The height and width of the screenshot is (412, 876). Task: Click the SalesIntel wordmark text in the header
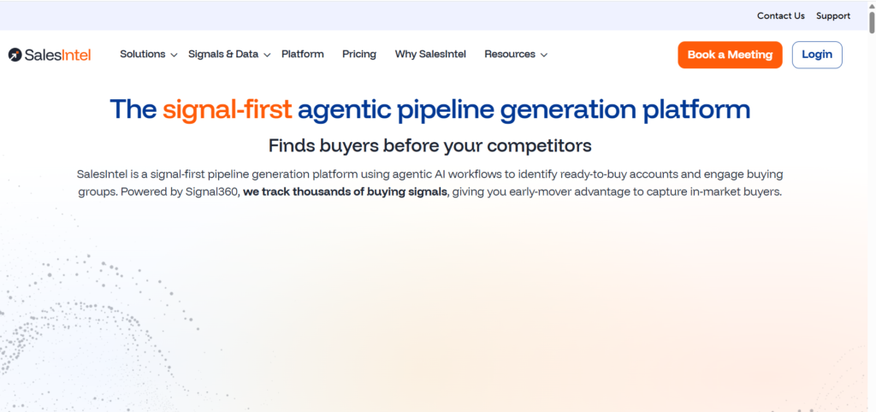(57, 55)
